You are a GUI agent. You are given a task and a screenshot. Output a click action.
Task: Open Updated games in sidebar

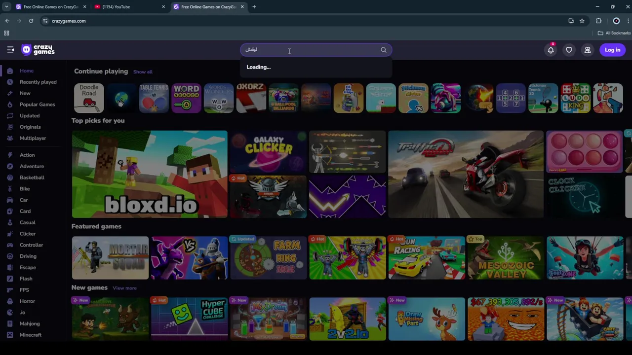click(29, 116)
